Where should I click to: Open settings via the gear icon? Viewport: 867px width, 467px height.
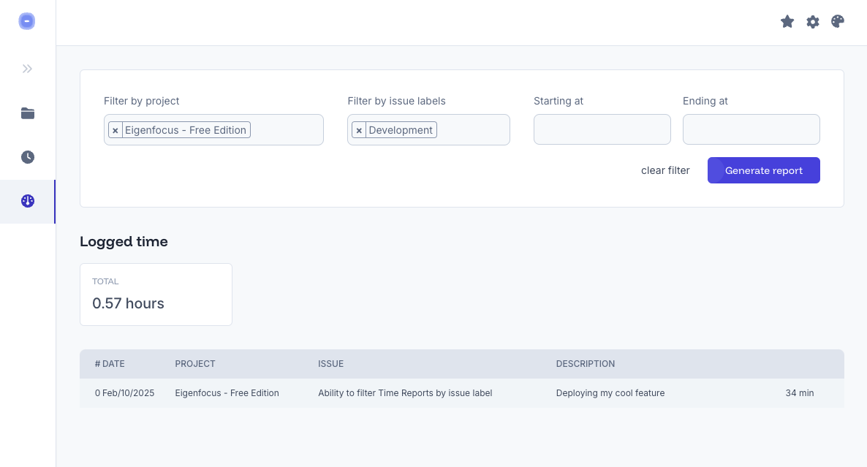[x=812, y=21]
